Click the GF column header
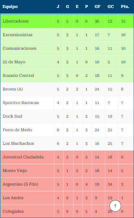Image resolution: width=134 pixels, height=218 pixels. (97, 7)
